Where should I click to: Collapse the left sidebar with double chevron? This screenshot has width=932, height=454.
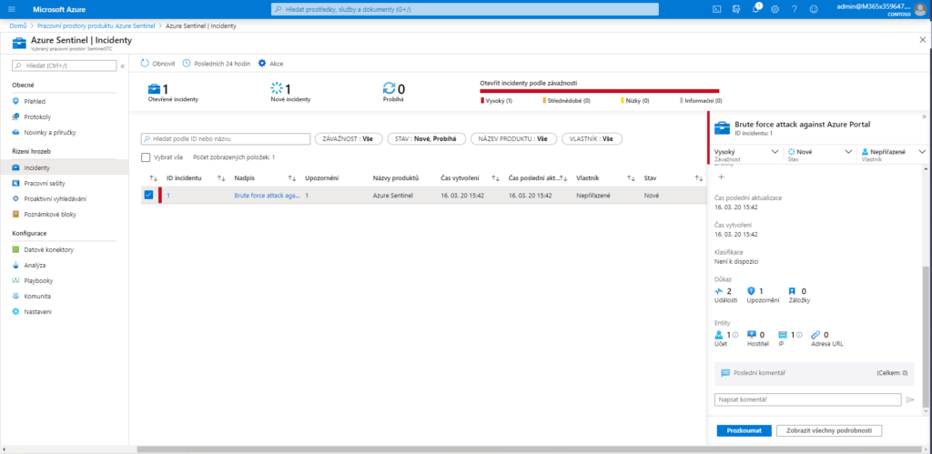(123, 66)
